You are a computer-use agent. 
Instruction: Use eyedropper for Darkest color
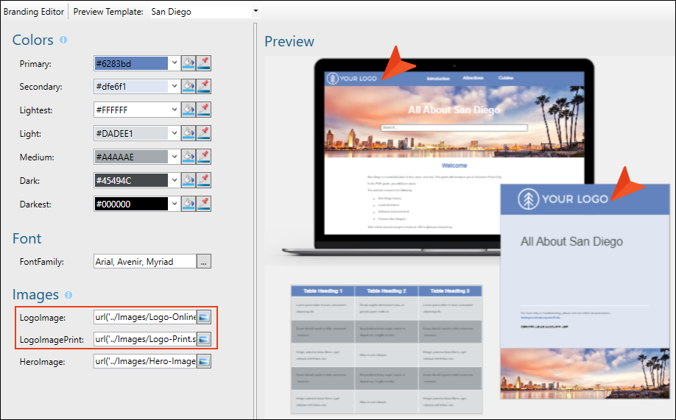[x=204, y=204]
